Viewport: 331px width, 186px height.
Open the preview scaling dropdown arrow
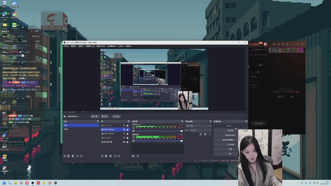click(83, 112)
